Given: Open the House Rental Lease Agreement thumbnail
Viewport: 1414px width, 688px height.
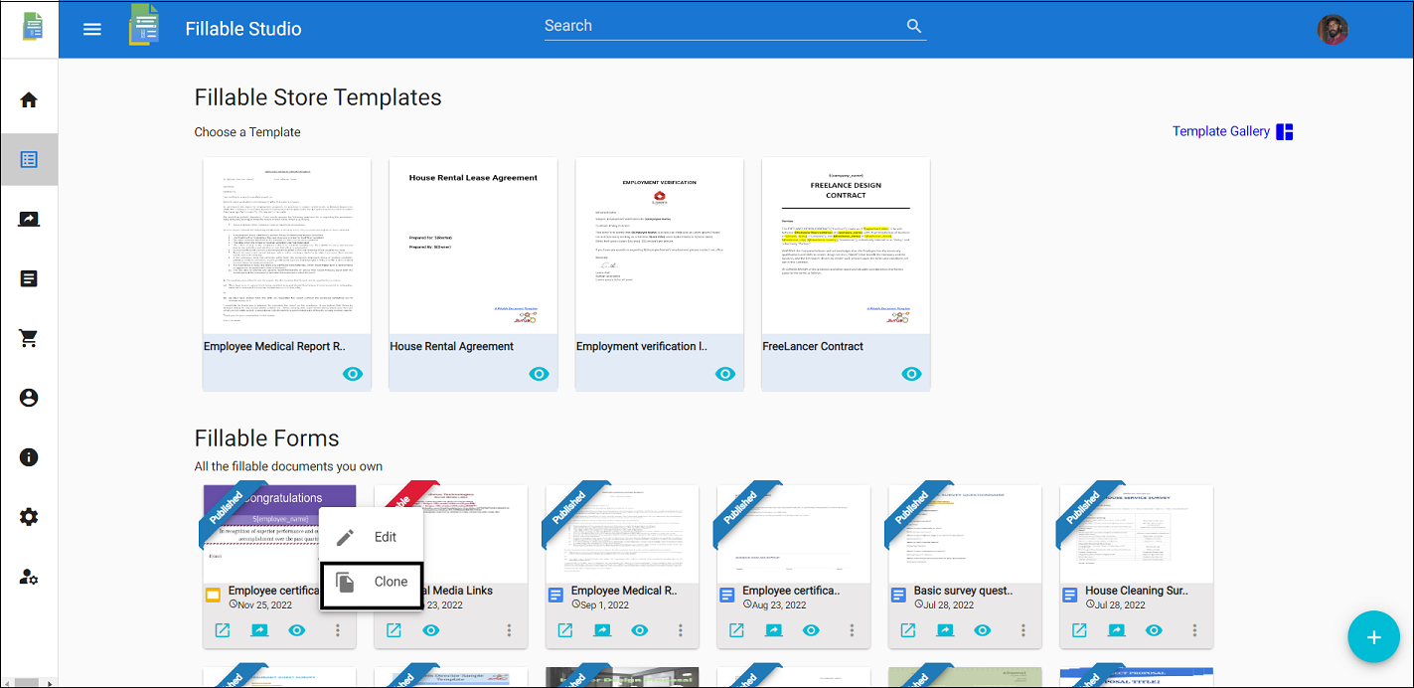Looking at the screenshot, I should tap(473, 246).
